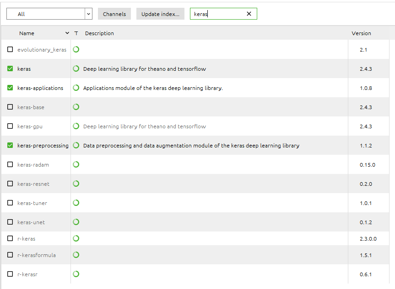This screenshot has width=395, height=289.
Task: Enable the r-keras package checkbox
Action: (10, 238)
